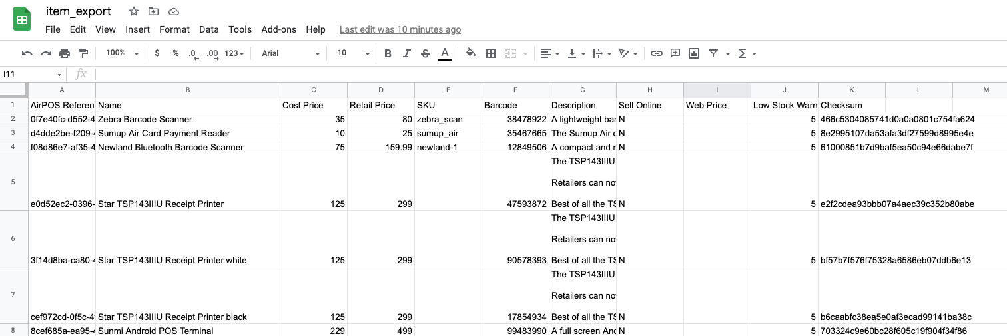Screen dimensions: 1007x336
Task: Select column K header
Action: click(852, 90)
